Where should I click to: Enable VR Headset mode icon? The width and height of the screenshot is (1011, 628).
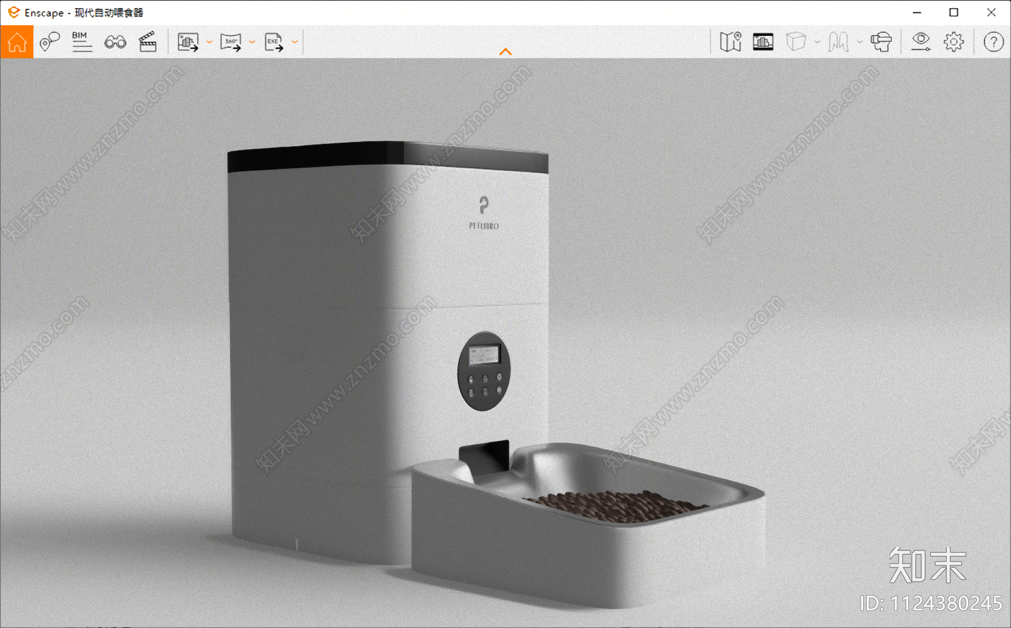881,42
